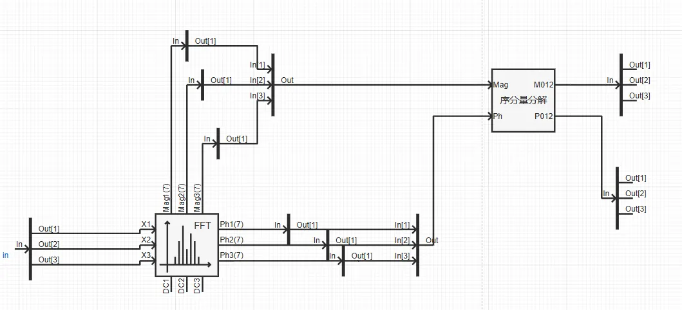Screen dimensions: 682x310
Task: Select the splitter bar above Mag1(7)
Action: (187, 45)
